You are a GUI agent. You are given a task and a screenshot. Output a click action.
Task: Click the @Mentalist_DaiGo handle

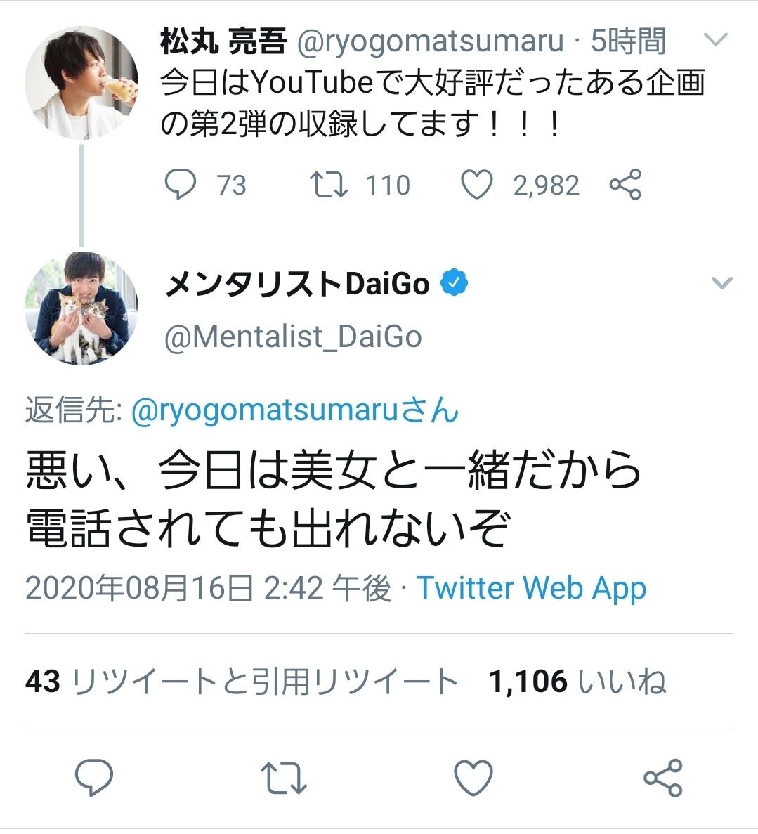(x=293, y=337)
